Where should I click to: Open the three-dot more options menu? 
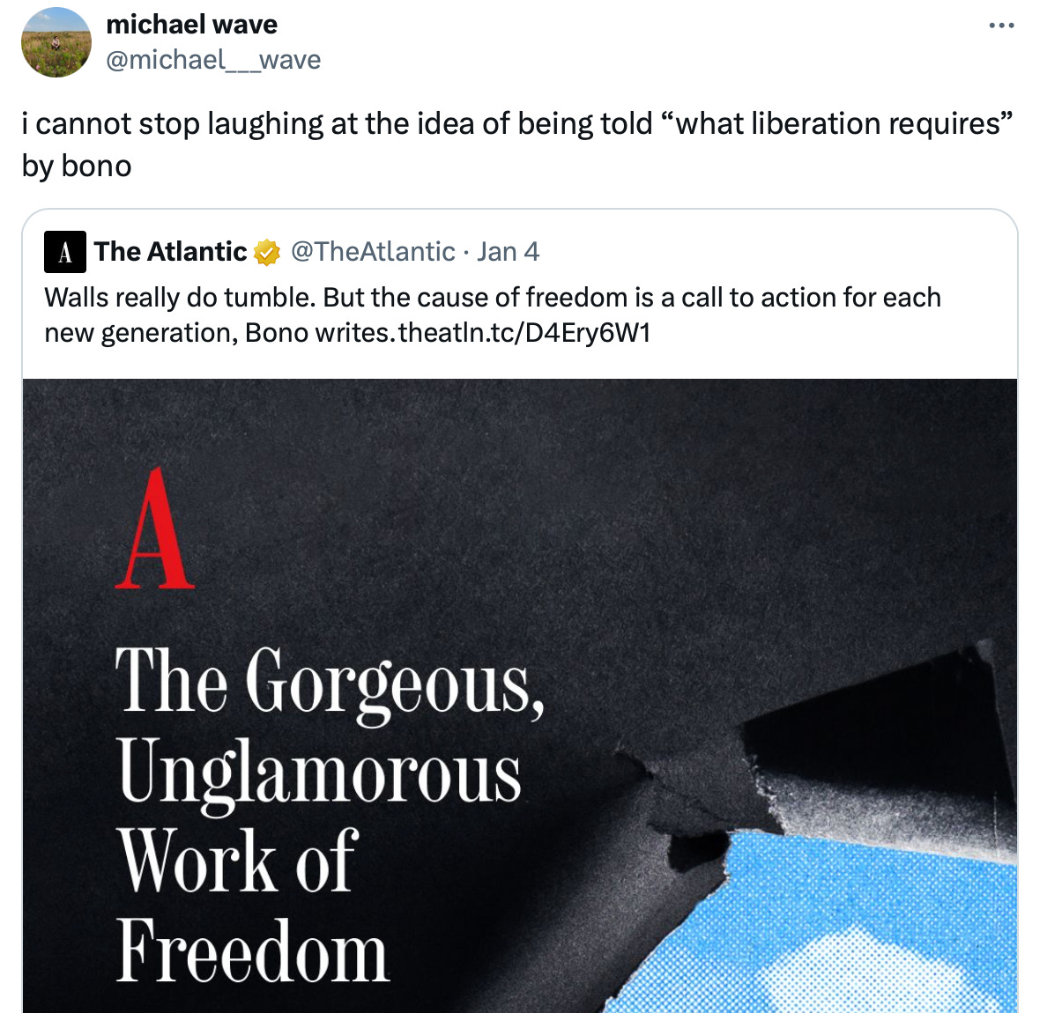(1001, 26)
